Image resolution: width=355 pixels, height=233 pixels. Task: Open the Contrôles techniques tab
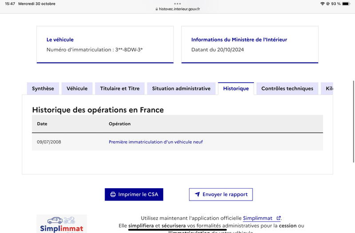(287, 88)
